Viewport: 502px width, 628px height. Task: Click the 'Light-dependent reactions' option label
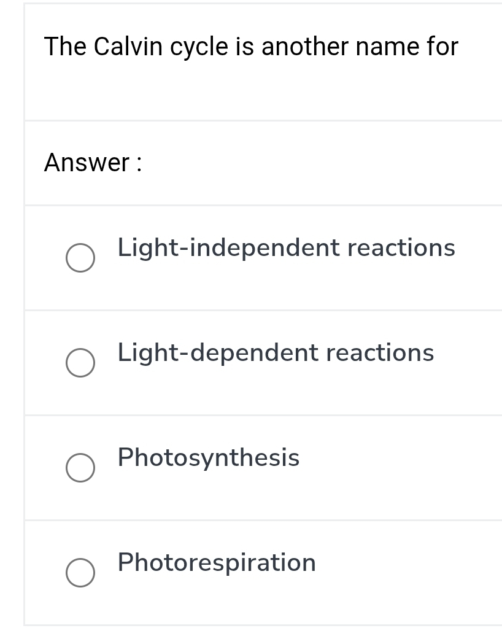[x=276, y=353]
